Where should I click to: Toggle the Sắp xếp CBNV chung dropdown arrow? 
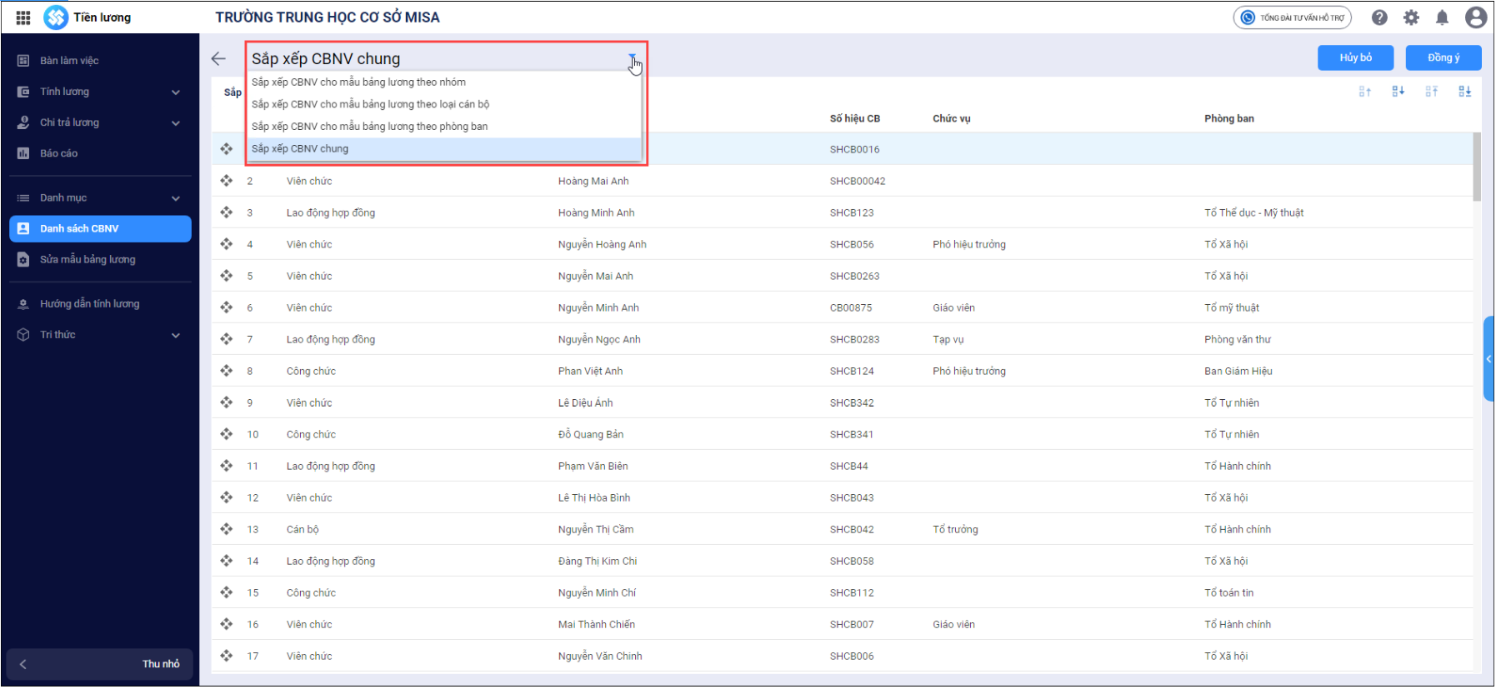point(633,58)
